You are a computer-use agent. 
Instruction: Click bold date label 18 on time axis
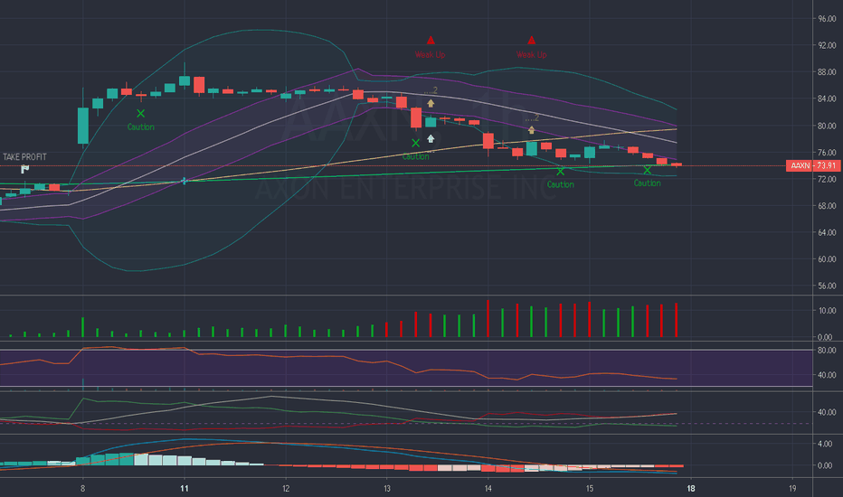click(691, 488)
